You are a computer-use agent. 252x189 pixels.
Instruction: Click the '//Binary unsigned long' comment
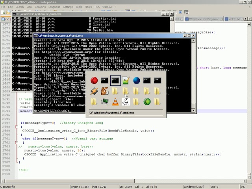point(82,123)
